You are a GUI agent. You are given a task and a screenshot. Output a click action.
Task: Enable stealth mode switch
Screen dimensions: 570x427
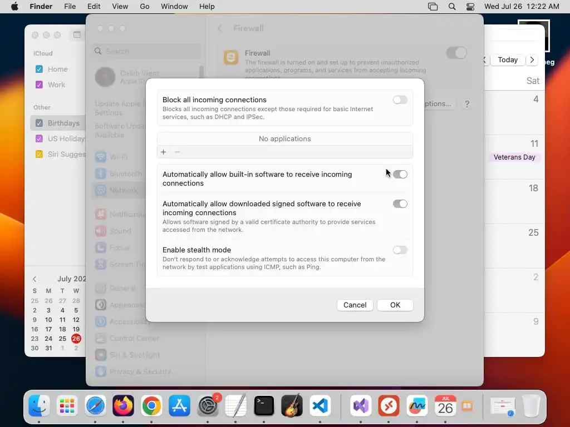coord(400,250)
